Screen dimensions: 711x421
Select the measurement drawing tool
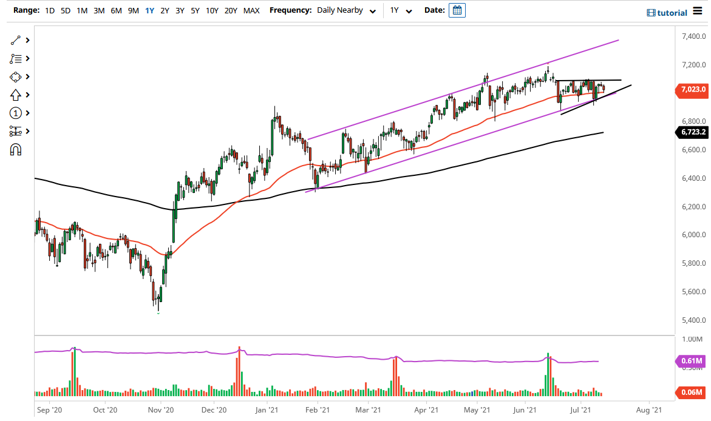pyautogui.click(x=16, y=131)
